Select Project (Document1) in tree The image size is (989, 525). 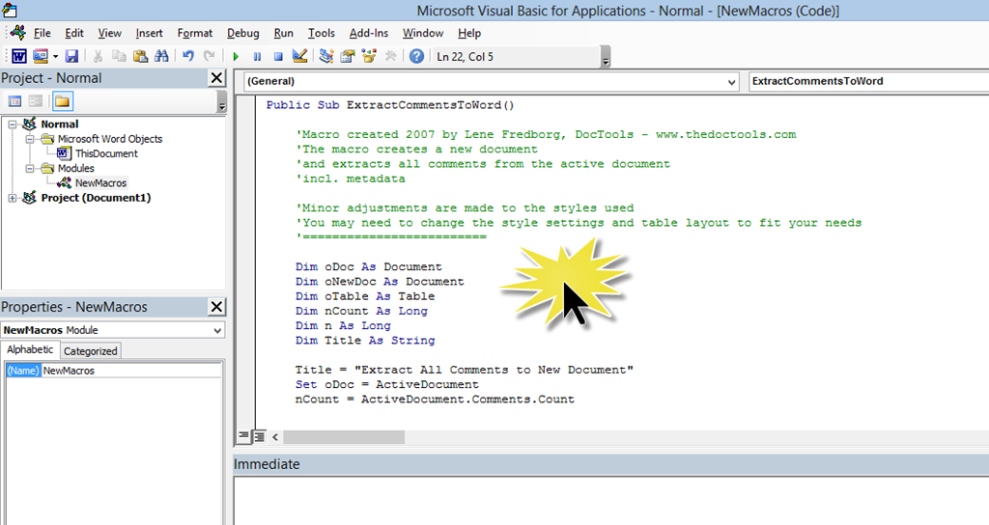point(96,198)
